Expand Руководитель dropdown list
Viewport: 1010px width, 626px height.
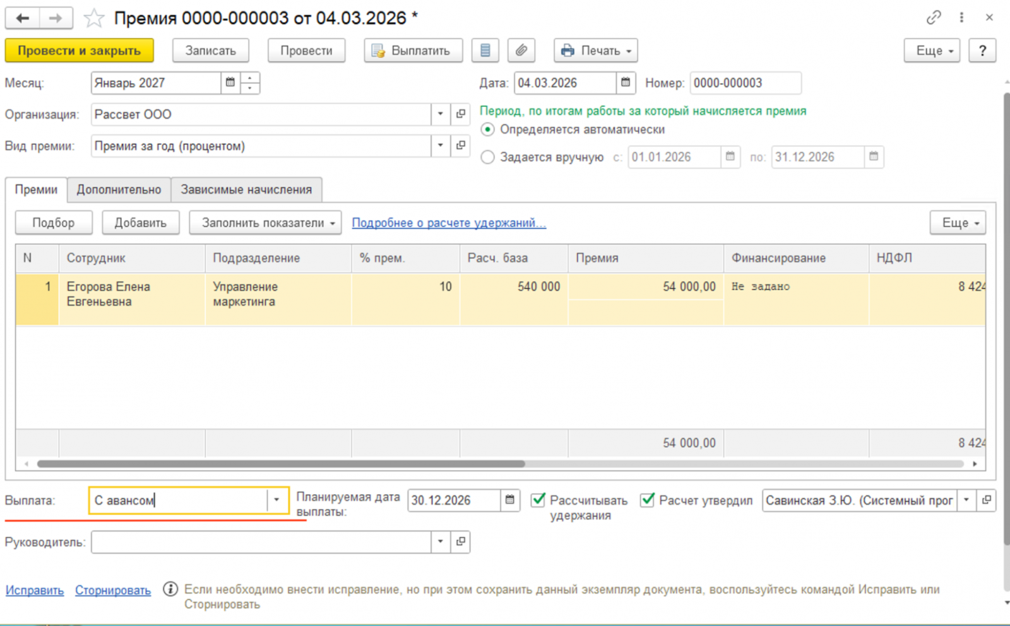point(441,541)
